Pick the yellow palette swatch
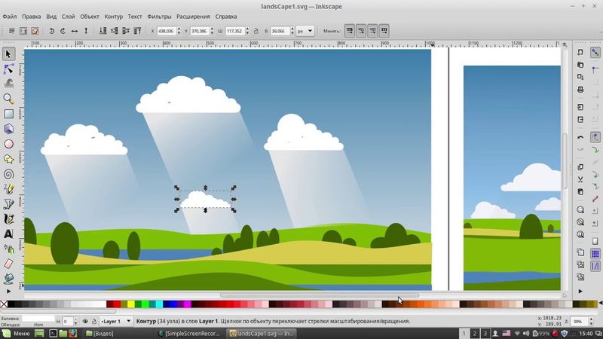 tap(131, 304)
